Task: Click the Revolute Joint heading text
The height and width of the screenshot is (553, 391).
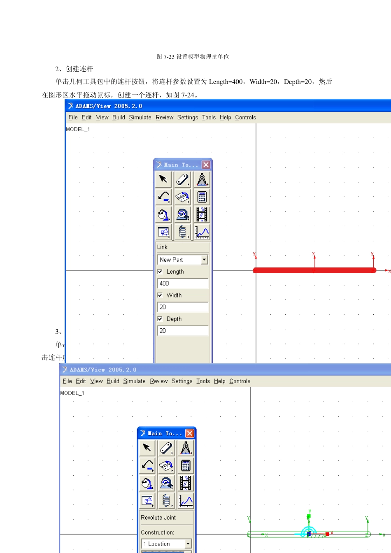Action: pos(158,518)
